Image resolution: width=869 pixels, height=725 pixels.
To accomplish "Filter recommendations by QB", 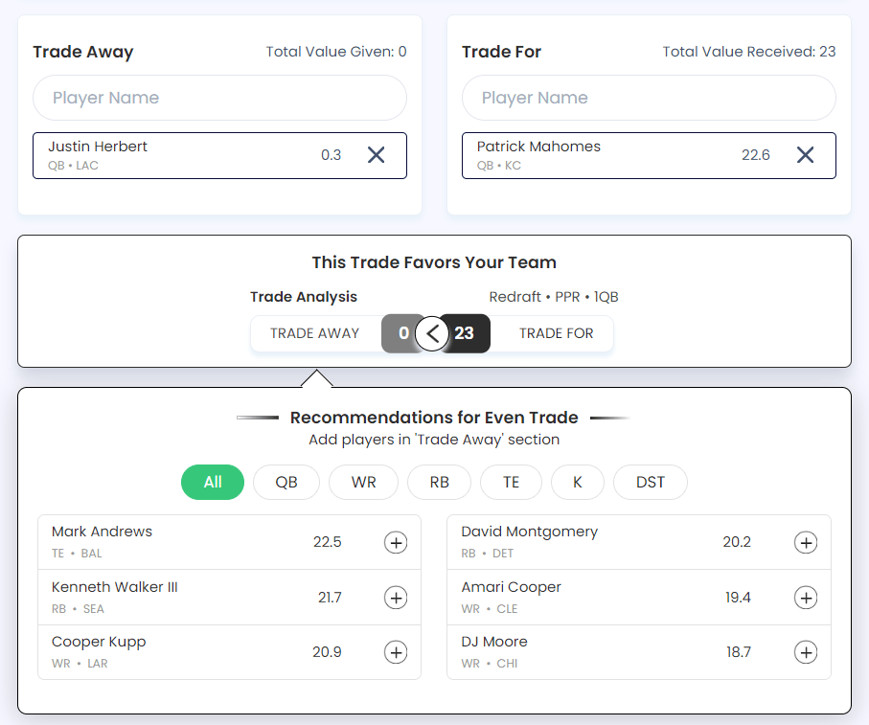I will 286,482.
